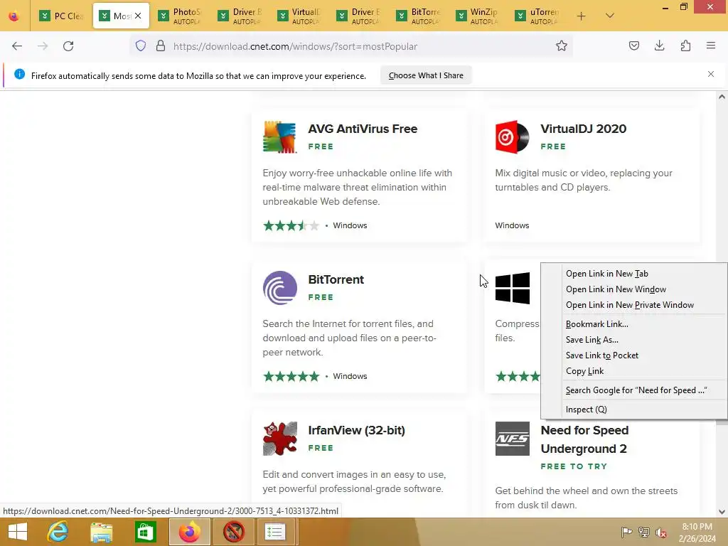Open Need for Speed Underground 2 link
The height and width of the screenshot is (546, 728).
click(x=584, y=439)
